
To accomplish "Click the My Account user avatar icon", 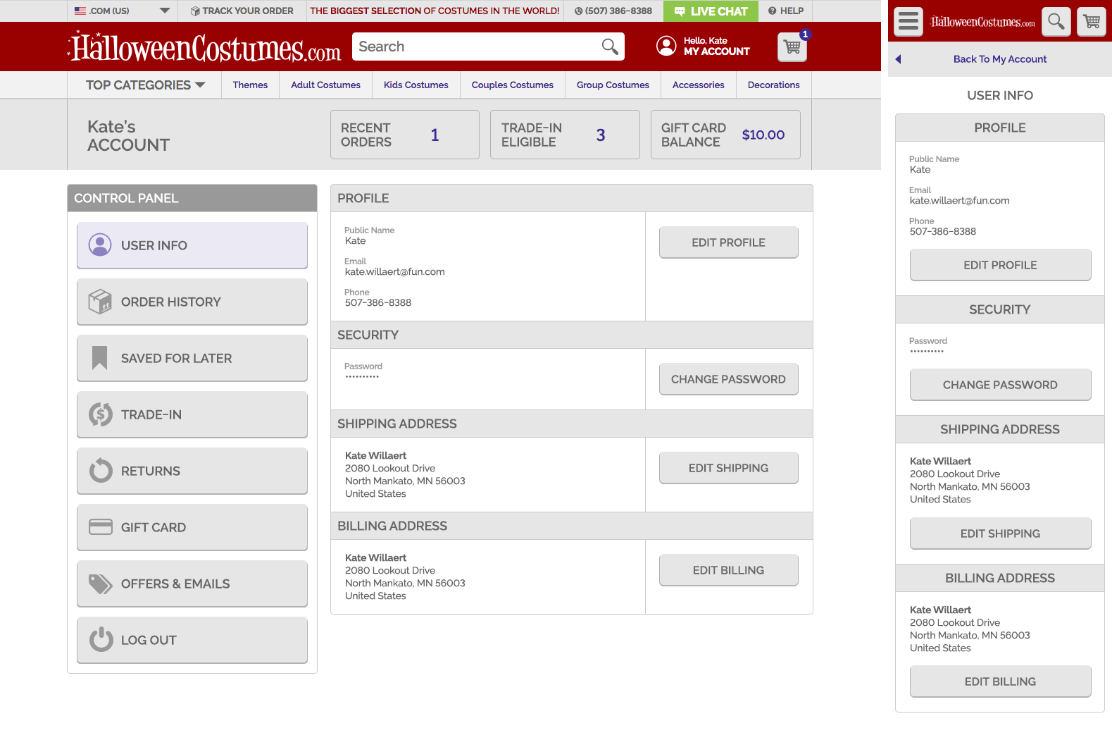I will [666, 46].
